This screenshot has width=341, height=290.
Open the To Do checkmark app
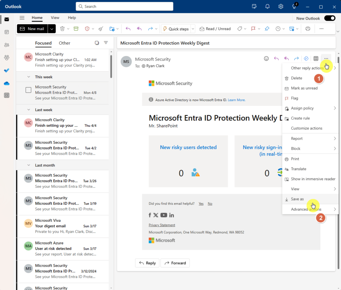pyautogui.click(x=7, y=71)
